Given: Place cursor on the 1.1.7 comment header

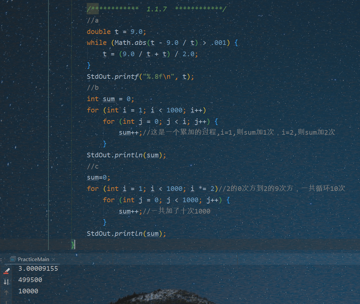Looking at the screenshot, I should [x=157, y=9].
